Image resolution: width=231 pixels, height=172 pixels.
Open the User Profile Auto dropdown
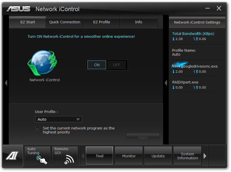click(59, 119)
